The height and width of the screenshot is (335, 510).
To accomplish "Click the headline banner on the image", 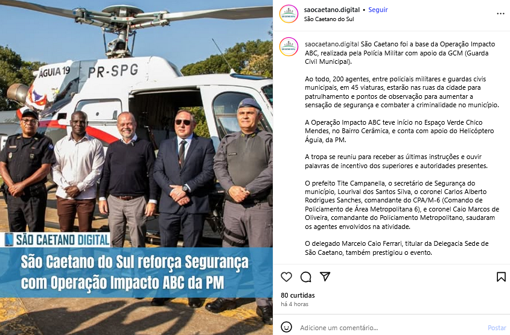I will 136,273.
